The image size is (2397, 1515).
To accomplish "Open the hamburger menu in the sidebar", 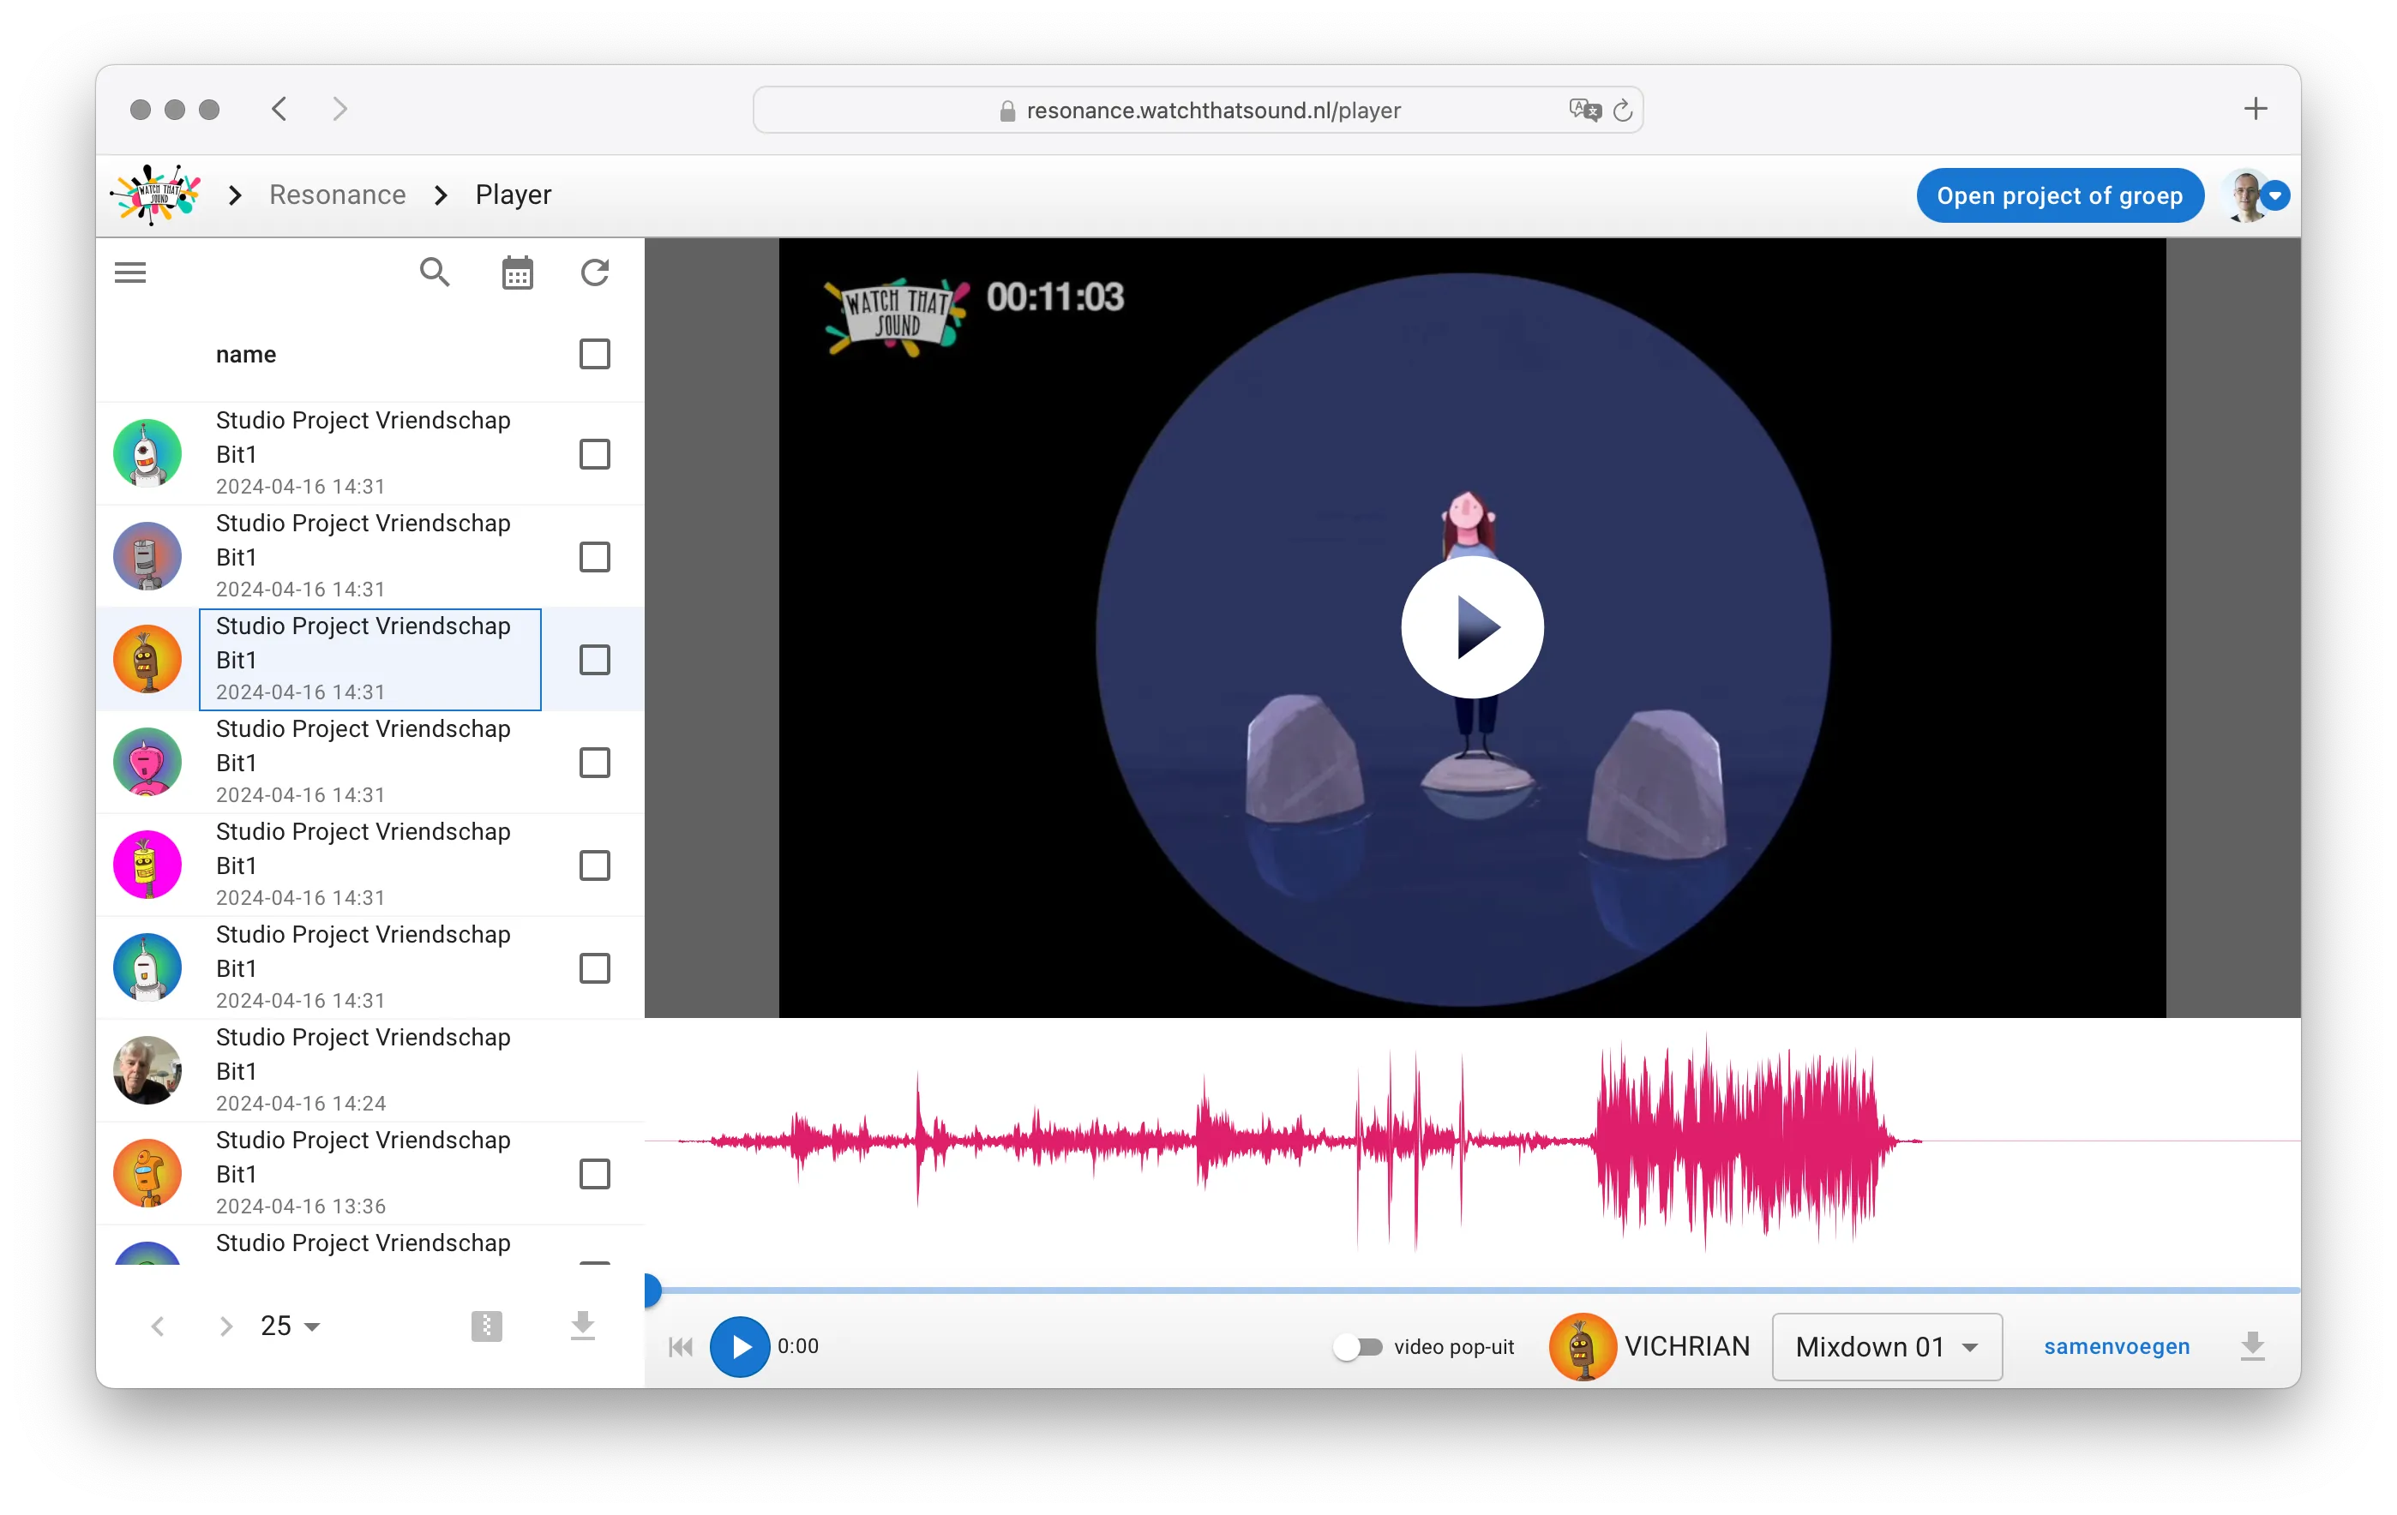I will (x=130, y=272).
